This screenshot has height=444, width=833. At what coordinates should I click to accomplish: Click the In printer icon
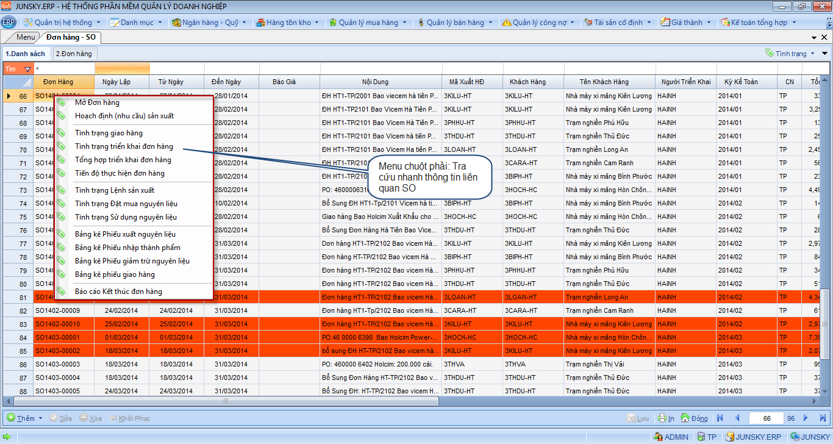662,418
